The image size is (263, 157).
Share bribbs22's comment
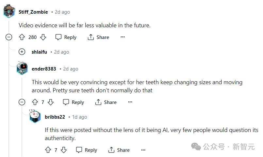click(x=119, y=150)
